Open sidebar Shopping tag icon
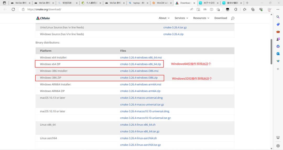 pos(278,24)
